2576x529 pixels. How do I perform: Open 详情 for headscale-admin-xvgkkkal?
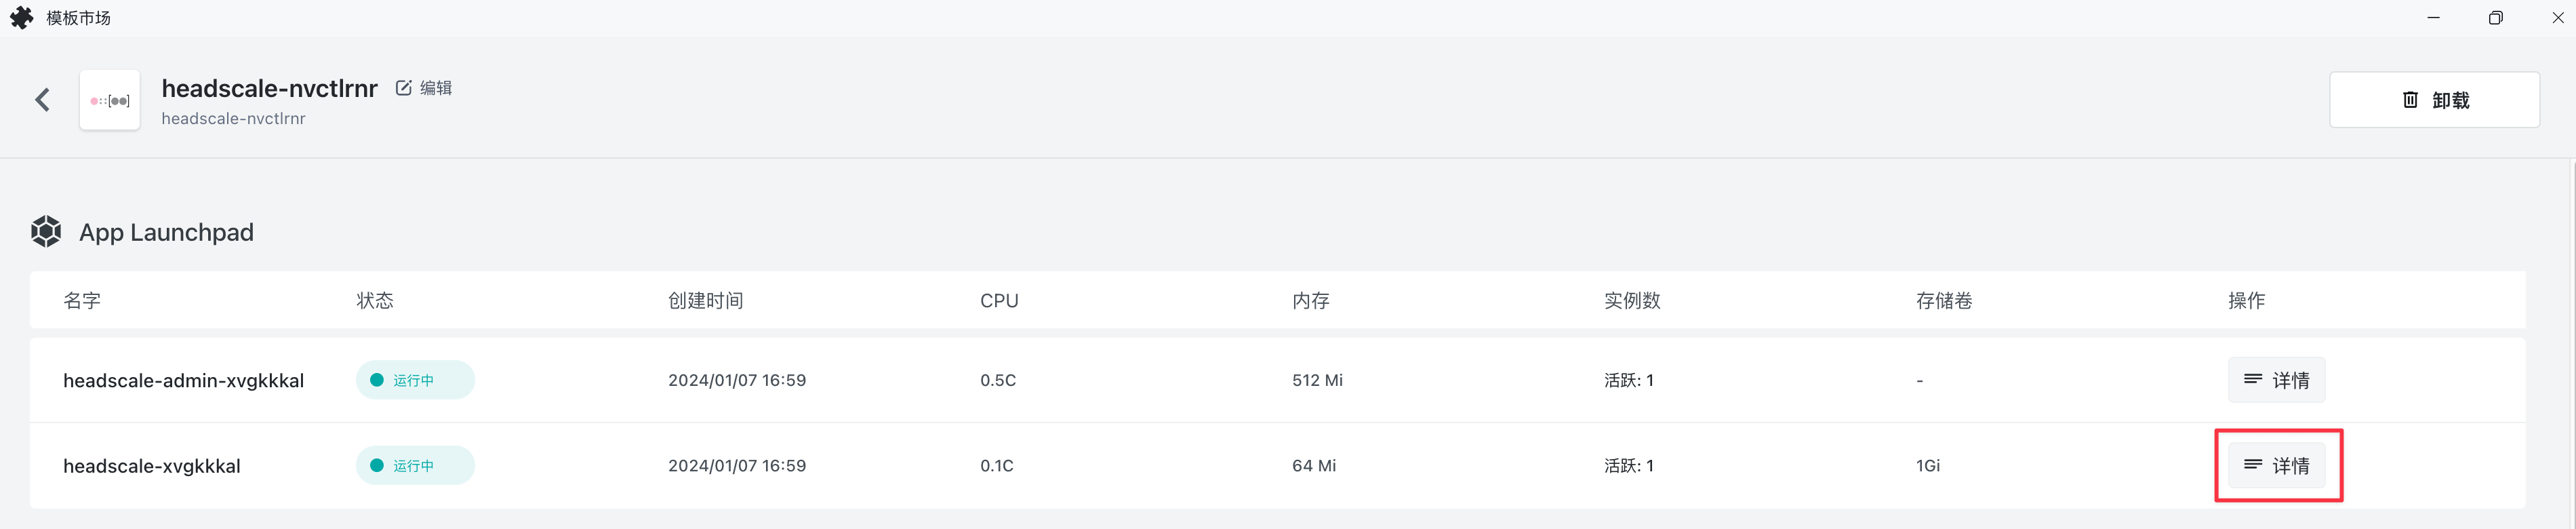(x=2275, y=380)
